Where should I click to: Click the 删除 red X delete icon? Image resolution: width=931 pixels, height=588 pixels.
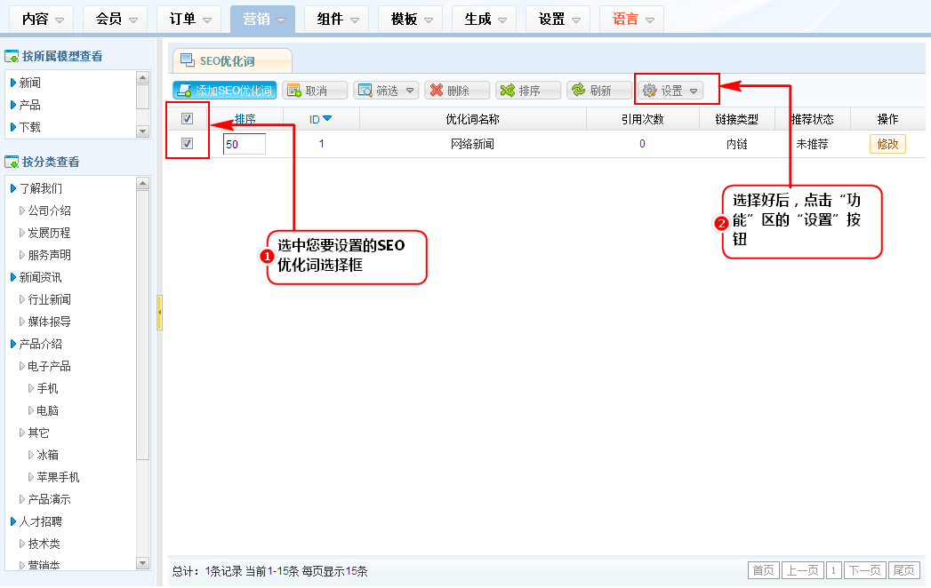[x=436, y=91]
